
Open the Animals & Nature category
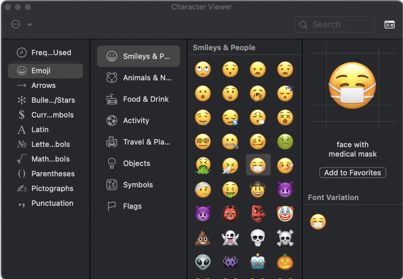(x=139, y=78)
